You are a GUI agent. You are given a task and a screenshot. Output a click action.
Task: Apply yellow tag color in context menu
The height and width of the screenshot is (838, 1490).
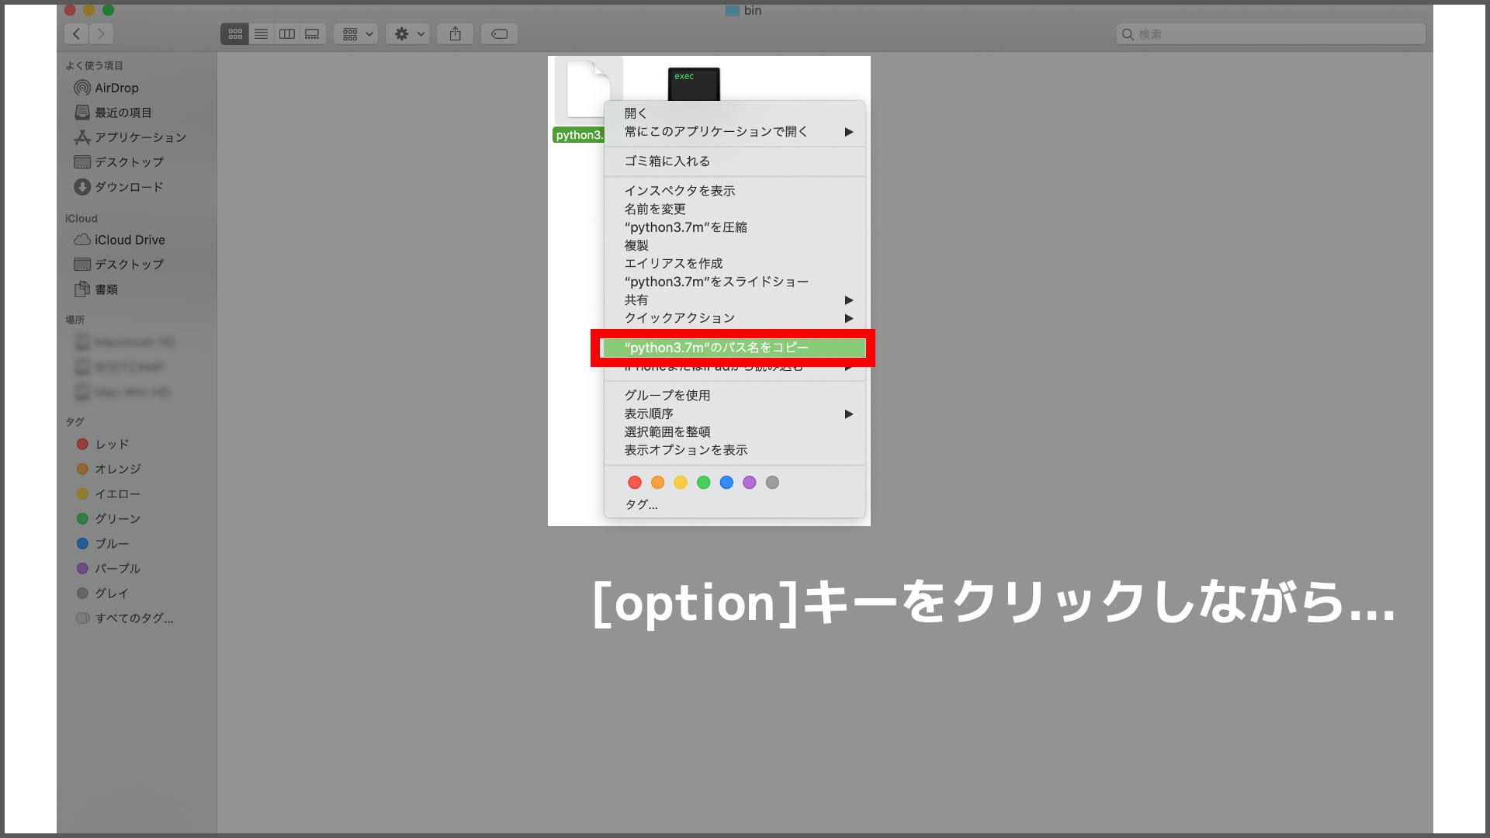point(681,483)
